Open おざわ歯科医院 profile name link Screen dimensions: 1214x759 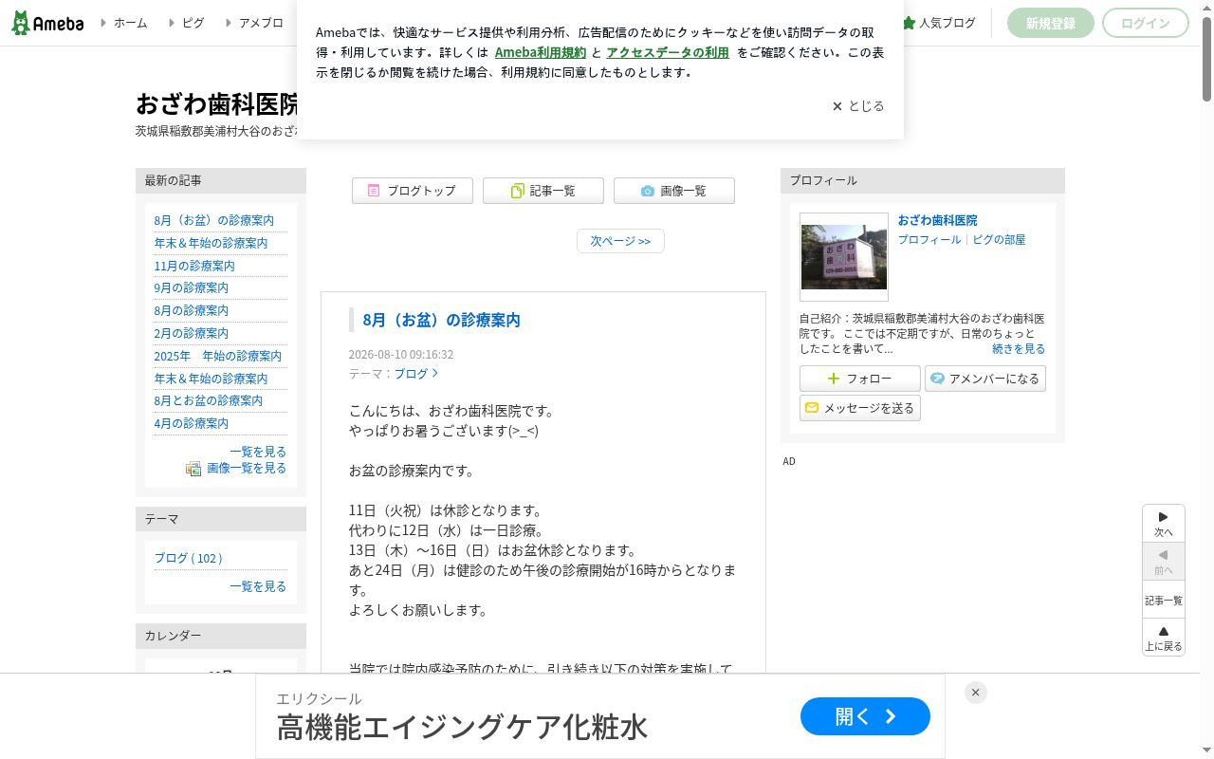938,220
